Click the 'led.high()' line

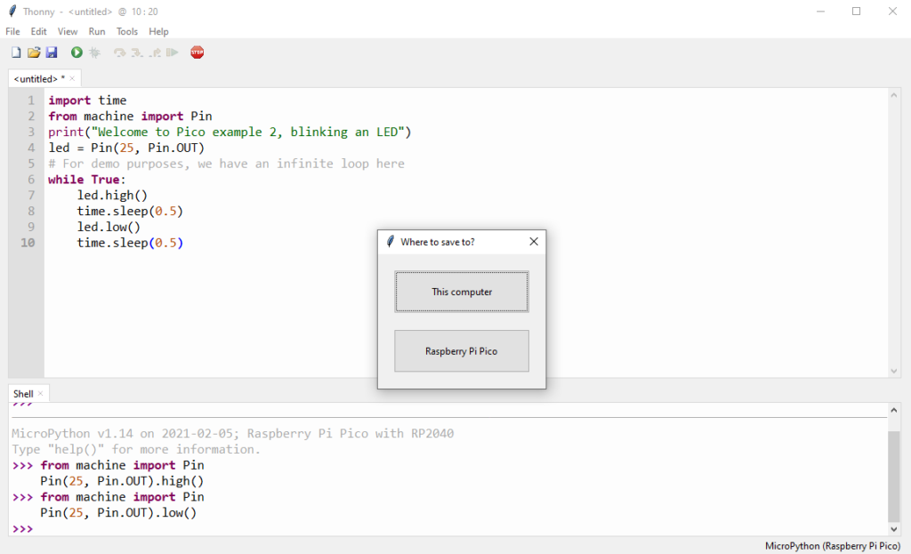tap(112, 195)
